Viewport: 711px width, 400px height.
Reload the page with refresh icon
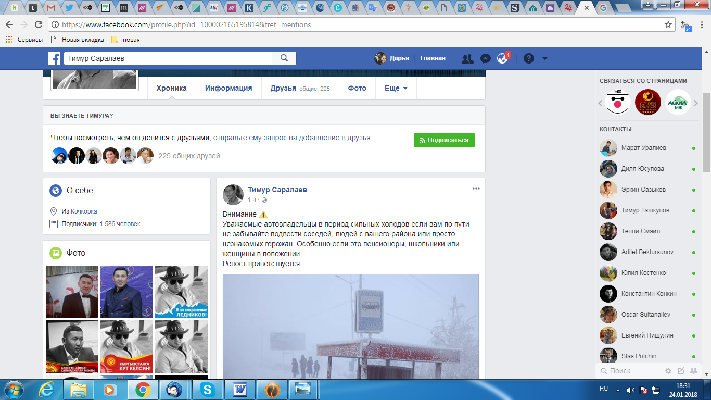[38, 24]
